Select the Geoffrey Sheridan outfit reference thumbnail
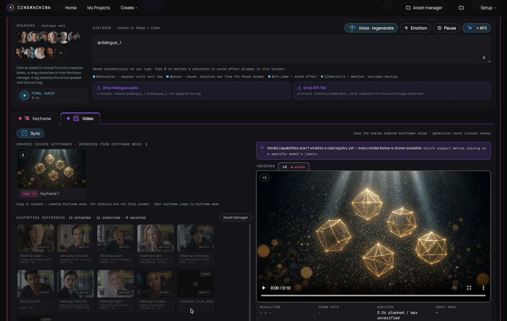This screenshot has width=507, height=321. (75, 283)
